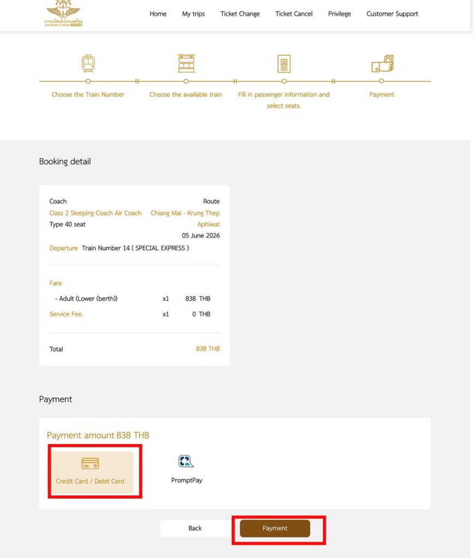The width and height of the screenshot is (475, 558).
Task: Click the 'Choose the Train Number' step label
Action: [88, 94]
